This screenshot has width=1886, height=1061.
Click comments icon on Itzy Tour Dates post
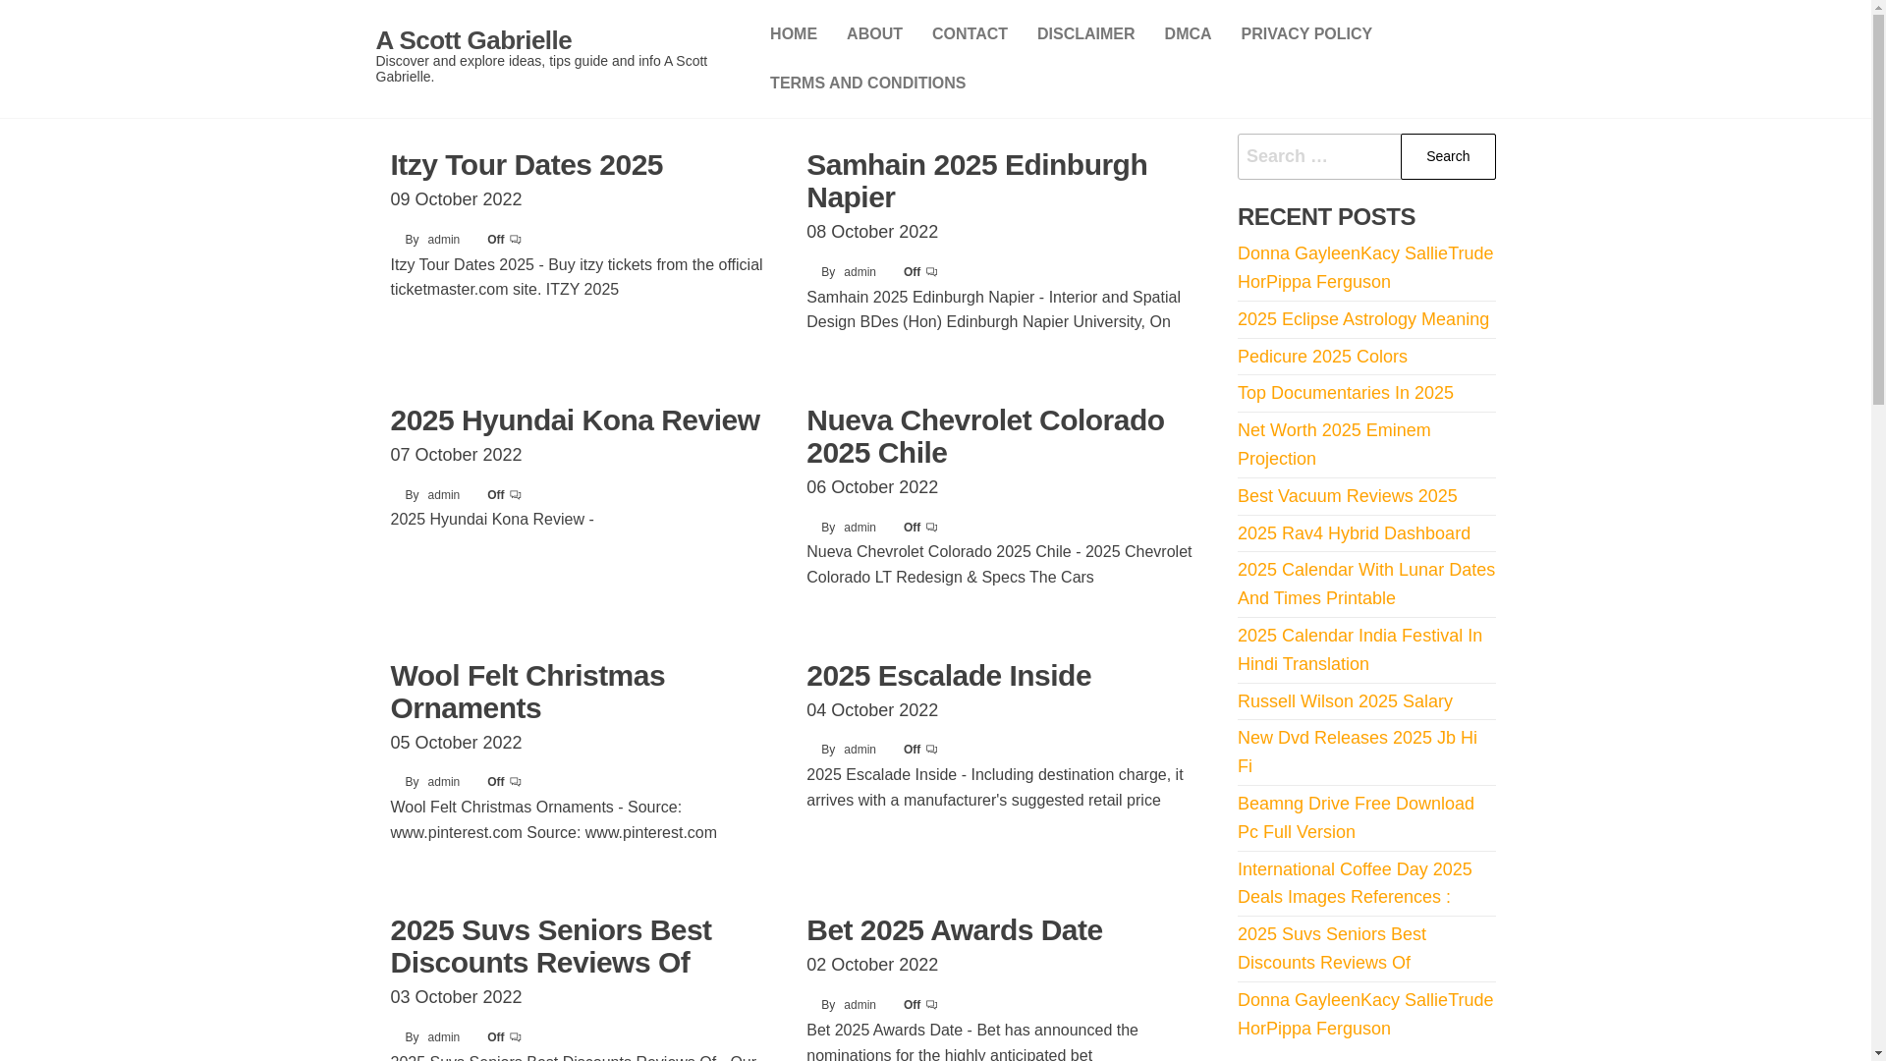pos(516,240)
